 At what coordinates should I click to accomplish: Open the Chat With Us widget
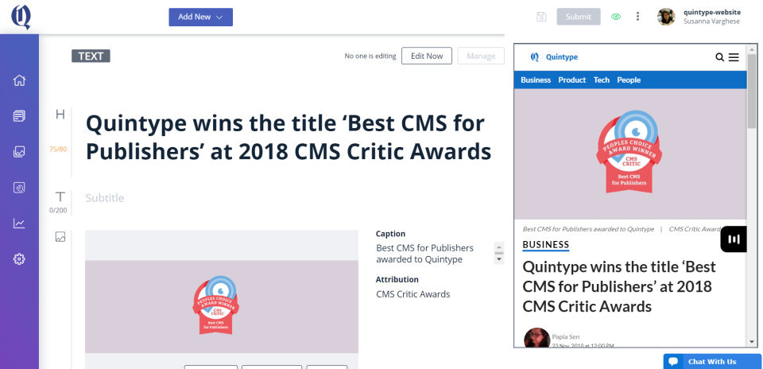coord(712,361)
